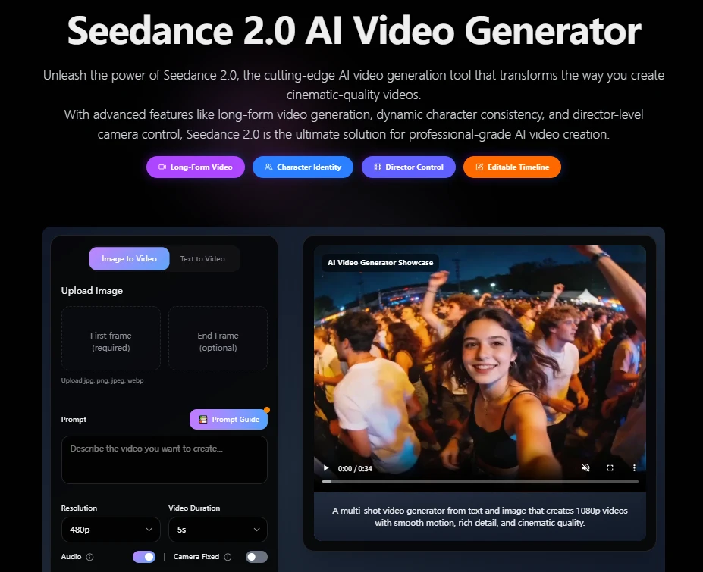Open the Resolution dropdown showing 480p
Image resolution: width=703 pixels, height=572 pixels.
(x=111, y=530)
